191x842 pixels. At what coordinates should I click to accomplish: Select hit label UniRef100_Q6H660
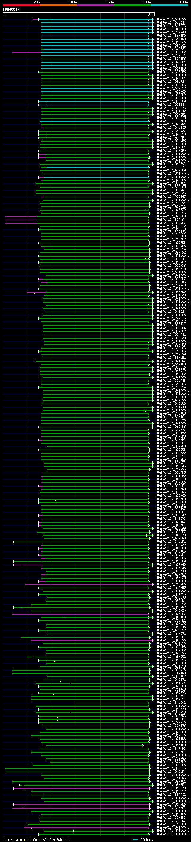(171, 42)
